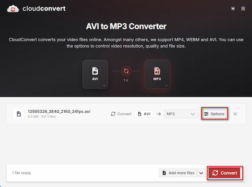This screenshot has height=187, width=252.
Task: Expand the MP3 output format dropdown
Action: tap(181, 114)
